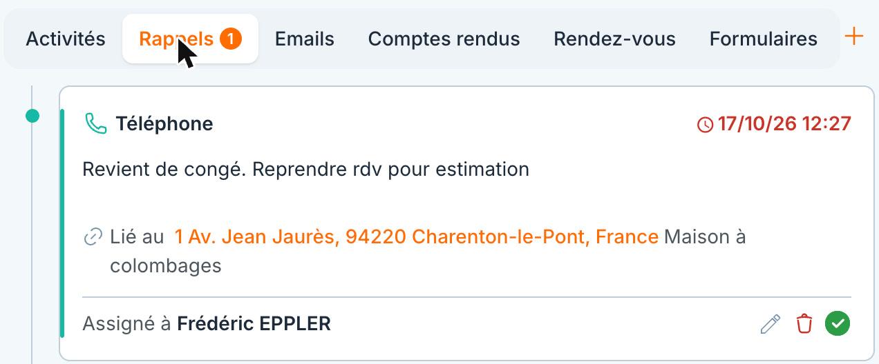Image resolution: width=879 pixels, height=364 pixels.
Task: Open the Emails tab
Action: pyautogui.click(x=305, y=39)
